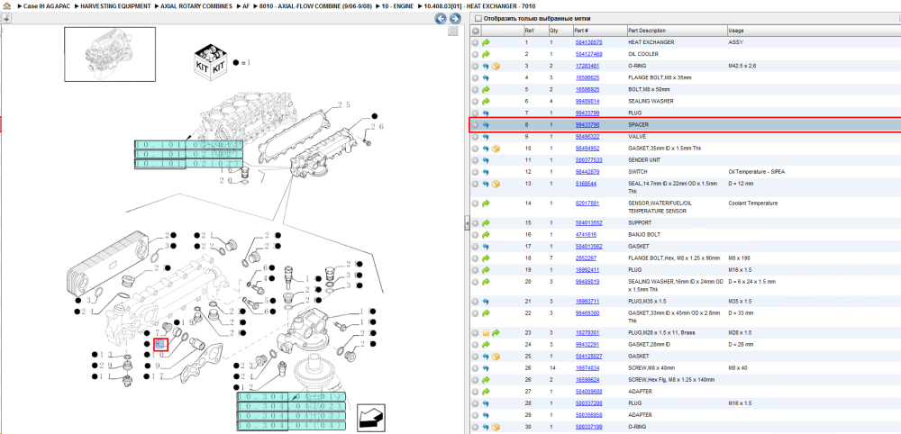Viewport: 901px width, 434px height.
Task: Click the KIT box icon in diagram
Action: coord(210,62)
